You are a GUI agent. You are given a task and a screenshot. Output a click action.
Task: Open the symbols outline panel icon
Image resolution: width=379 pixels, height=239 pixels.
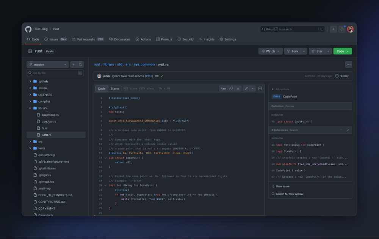(260, 88)
